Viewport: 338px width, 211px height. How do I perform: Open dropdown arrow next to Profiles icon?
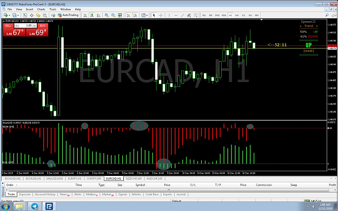[x=18, y=16]
